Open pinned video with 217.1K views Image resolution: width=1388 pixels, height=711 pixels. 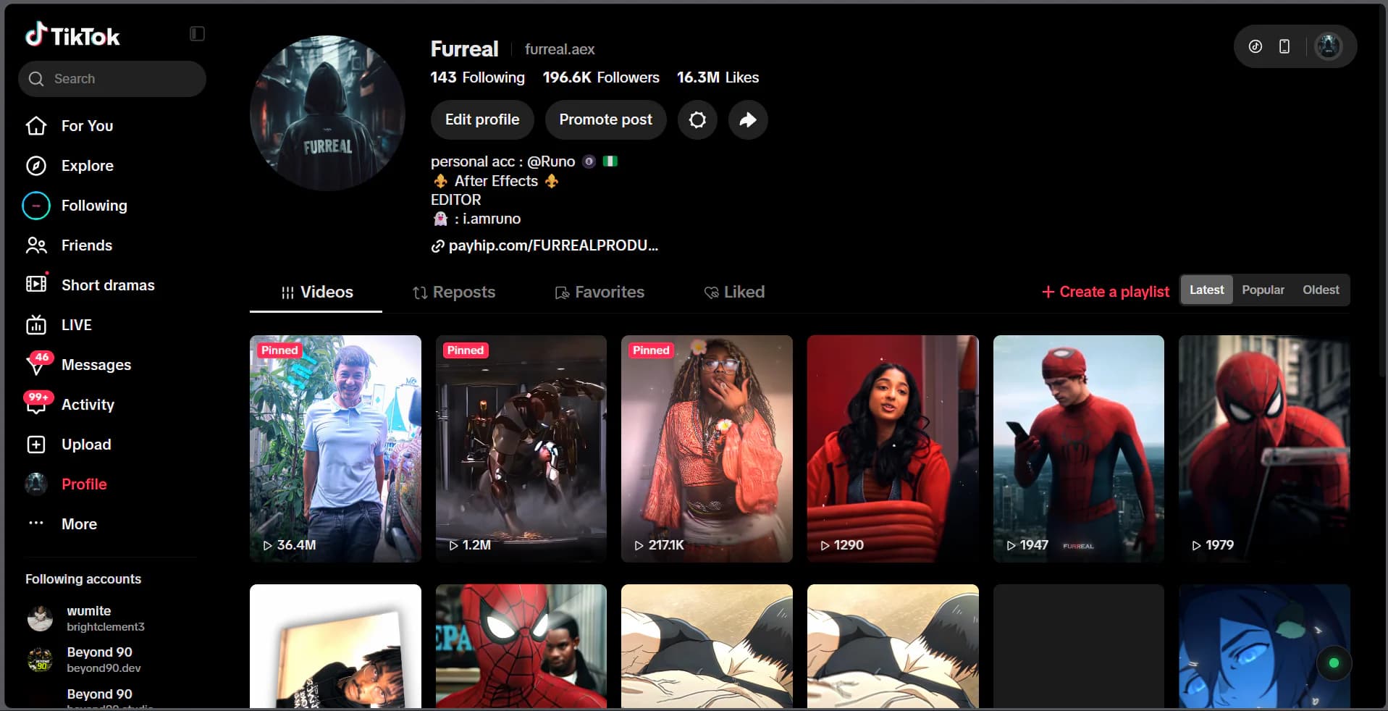[707, 449]
